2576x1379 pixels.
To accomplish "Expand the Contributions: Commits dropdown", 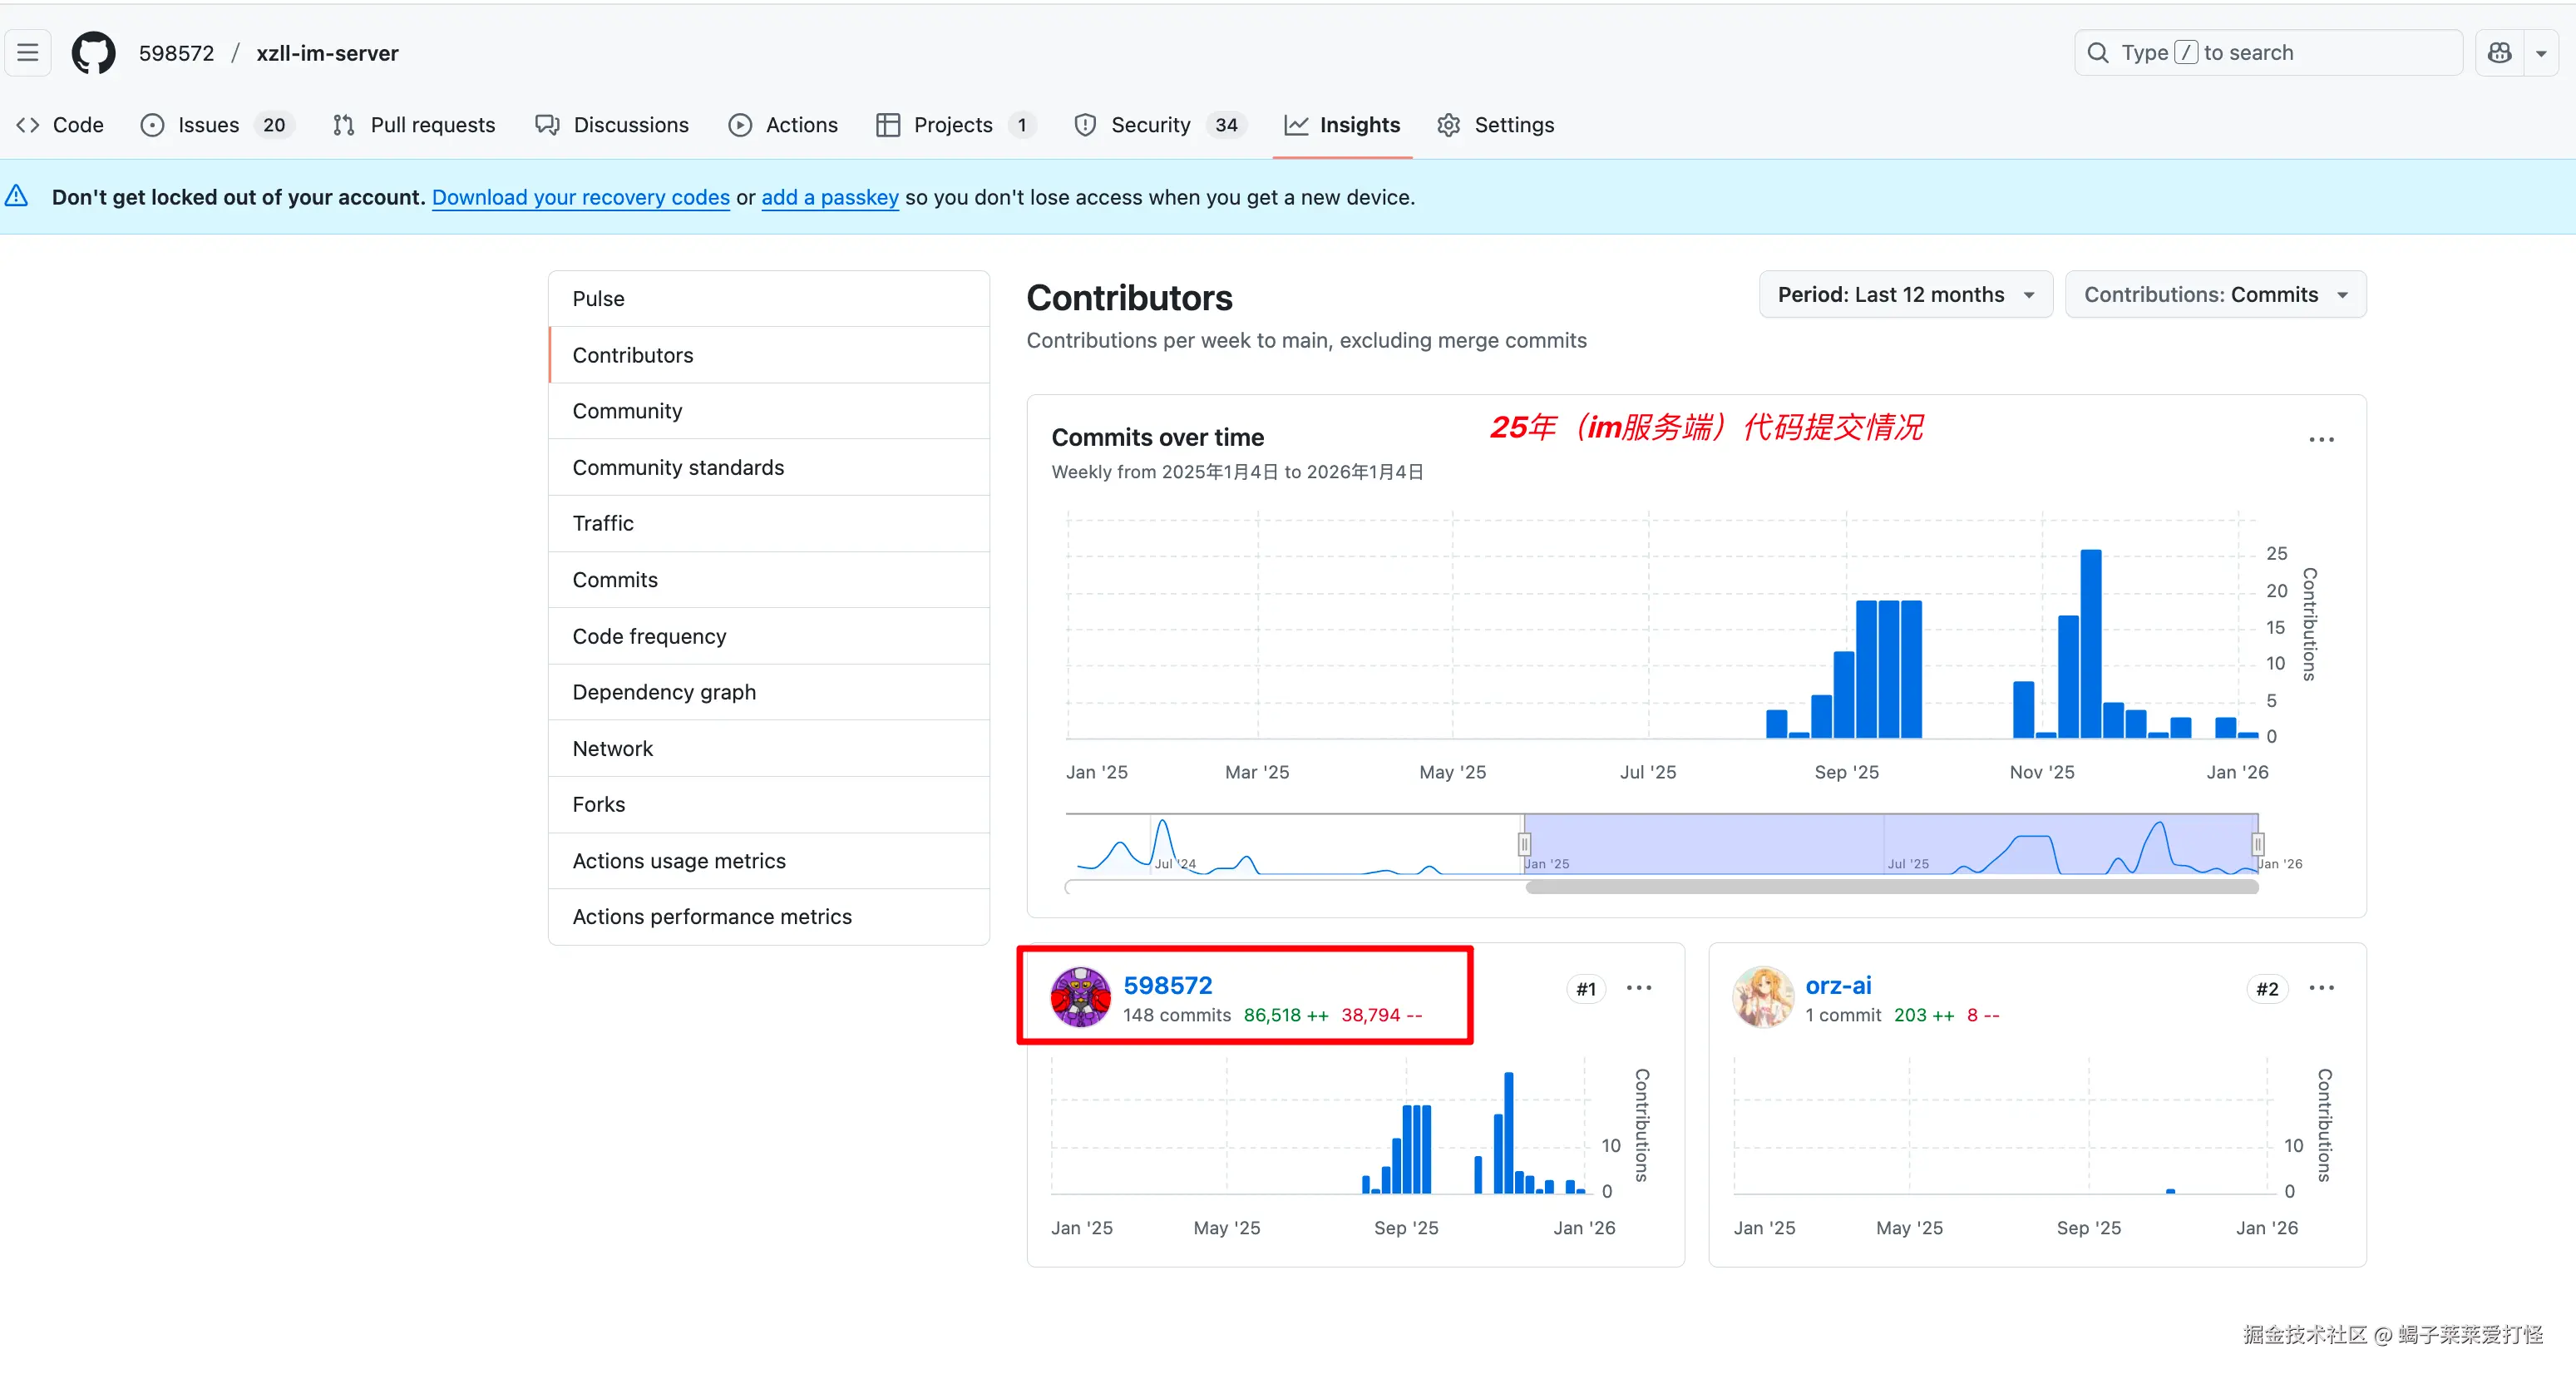I will 2215,295.
